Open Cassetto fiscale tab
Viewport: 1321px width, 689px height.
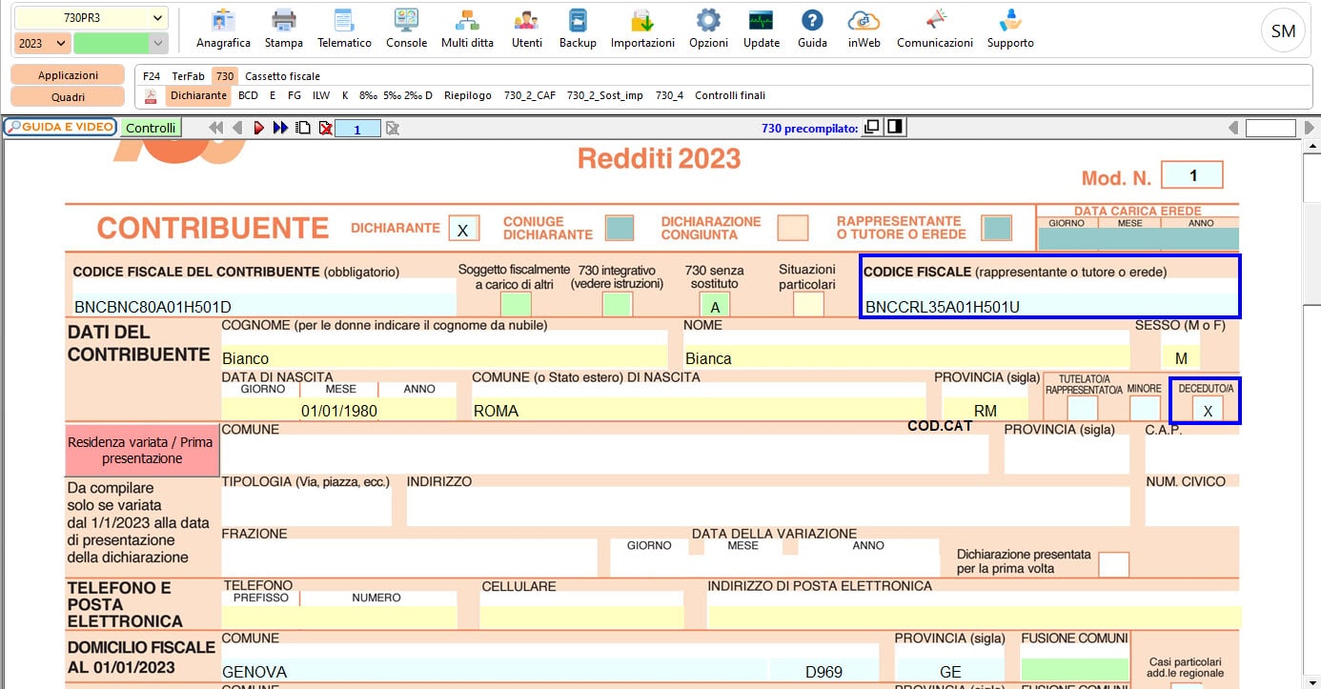[x=282, y=76]
